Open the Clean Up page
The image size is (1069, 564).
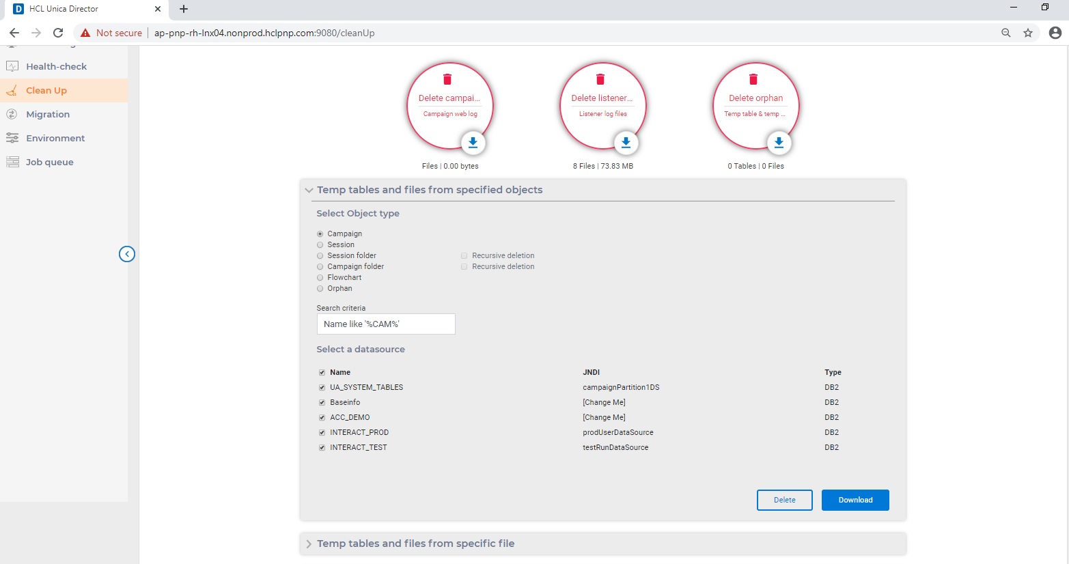[46, 90]
